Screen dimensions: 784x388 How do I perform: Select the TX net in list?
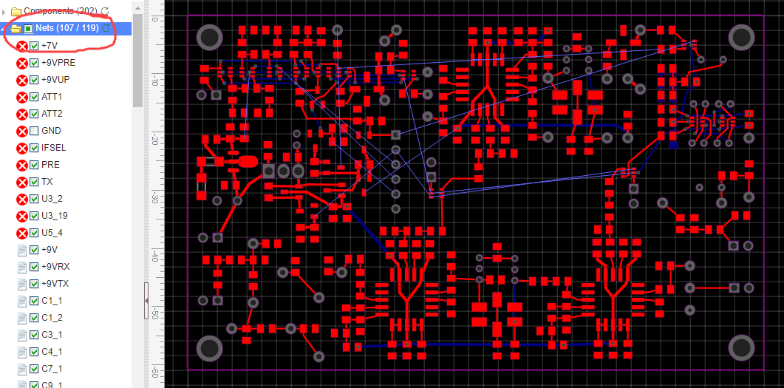pyautogui.click(x=47, y=182)
